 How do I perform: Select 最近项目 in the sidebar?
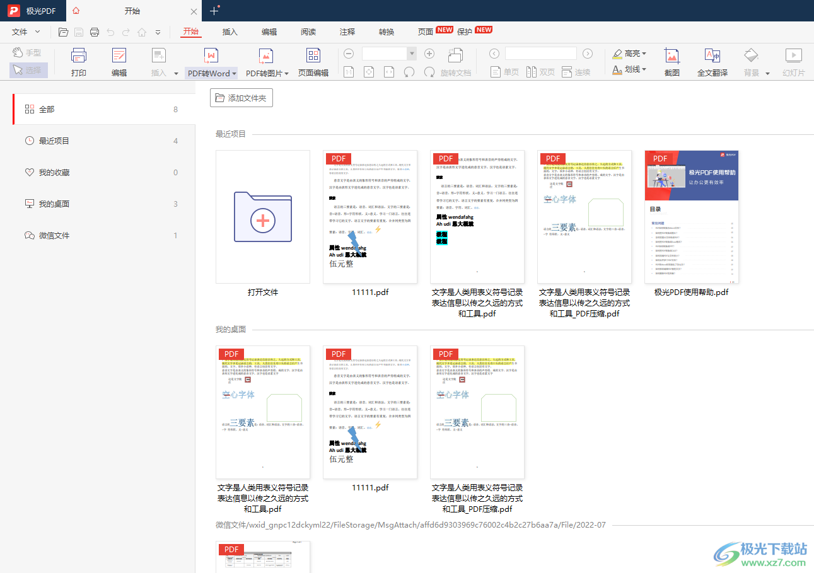click(104, 141)
